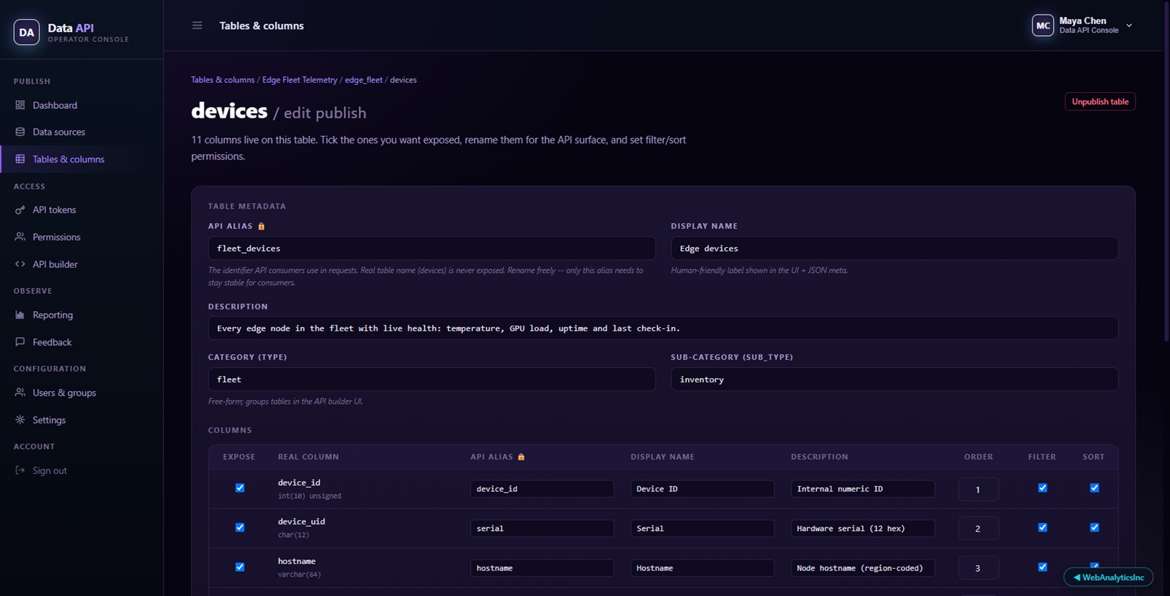Toggle the hamburger menu icon

click(197, 26)
